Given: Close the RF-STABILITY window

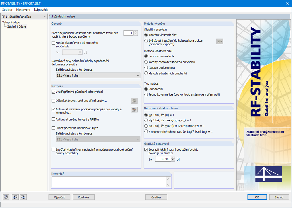Looking at the screenshot, I should (287, 3).
